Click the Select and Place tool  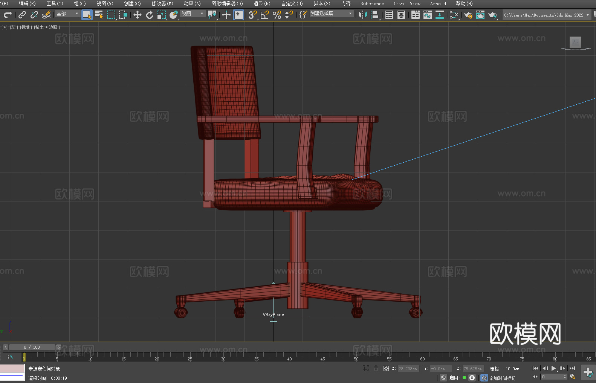click(174, 15)
